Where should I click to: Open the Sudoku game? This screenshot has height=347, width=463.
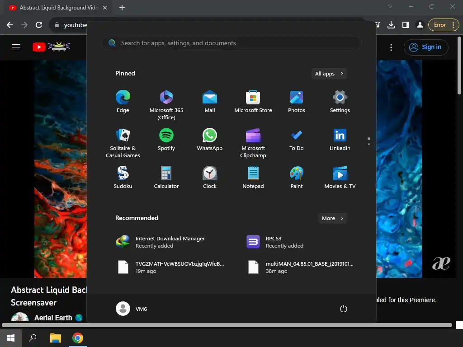[123, 178]
